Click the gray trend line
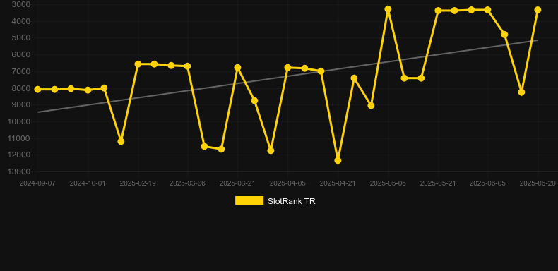 (287, 76)
